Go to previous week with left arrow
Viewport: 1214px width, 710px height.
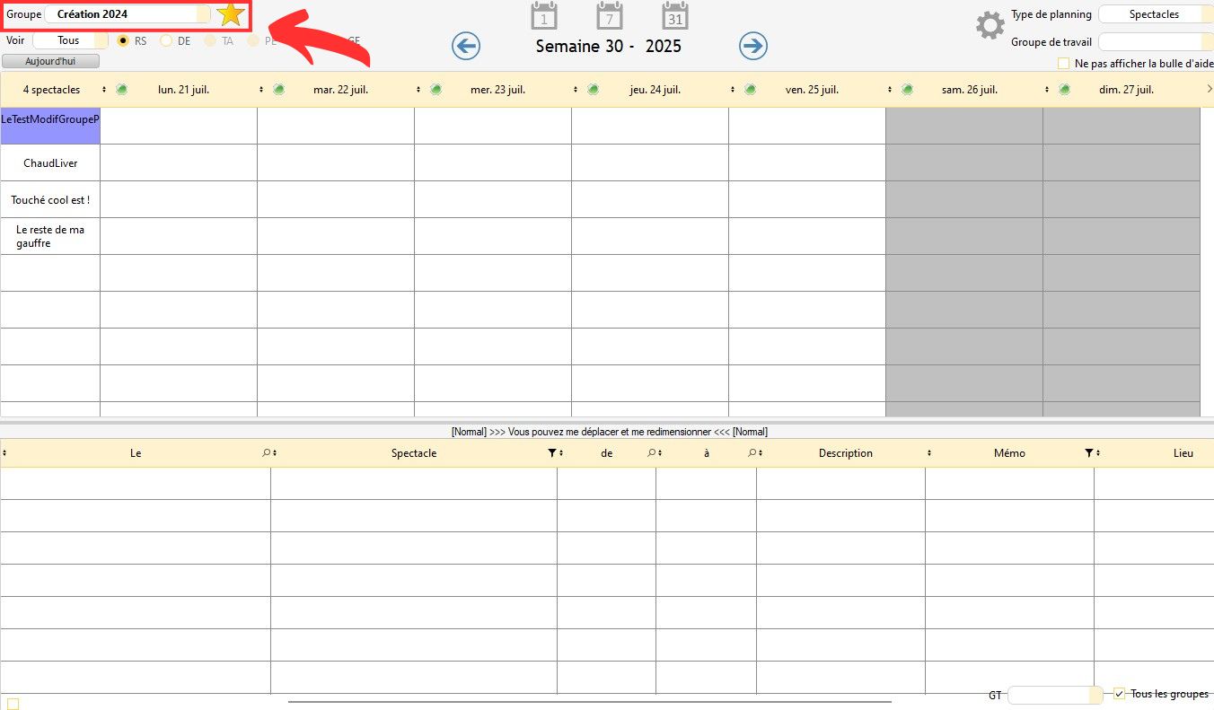click(x=466, y=46)
